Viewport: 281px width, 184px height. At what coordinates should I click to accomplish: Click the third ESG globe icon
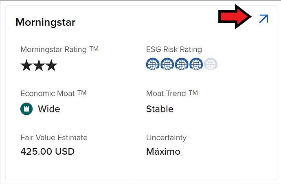[x=182, y=64]
